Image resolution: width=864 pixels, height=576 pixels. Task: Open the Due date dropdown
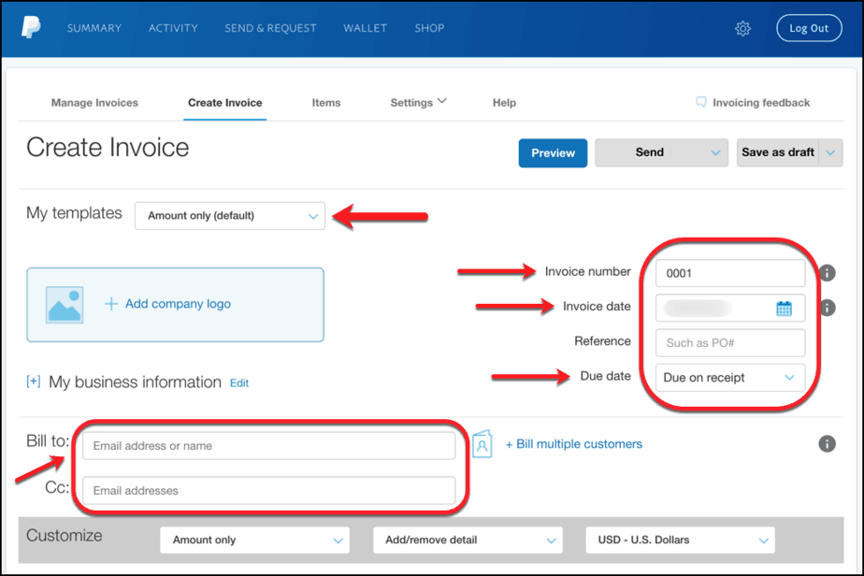click(x=729, y=377)
